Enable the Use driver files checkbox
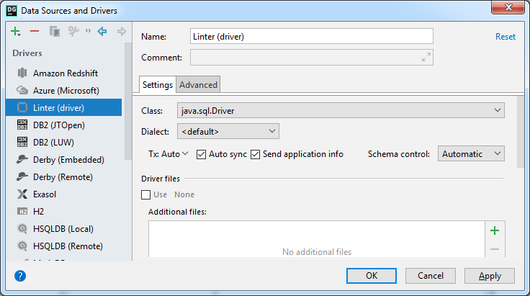This screenshot has height=296, width=530. click(x=146, y=194)
